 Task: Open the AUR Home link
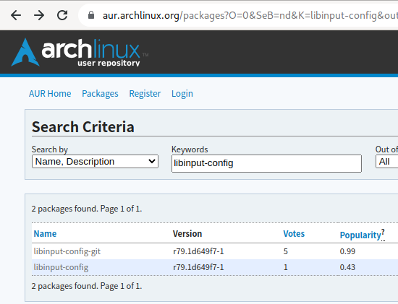tap(50, 93)
